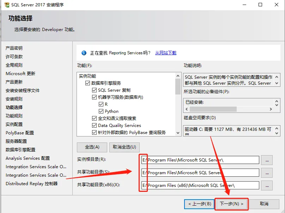Select 功能规则 step in sidebar

(x=14, y=116)
